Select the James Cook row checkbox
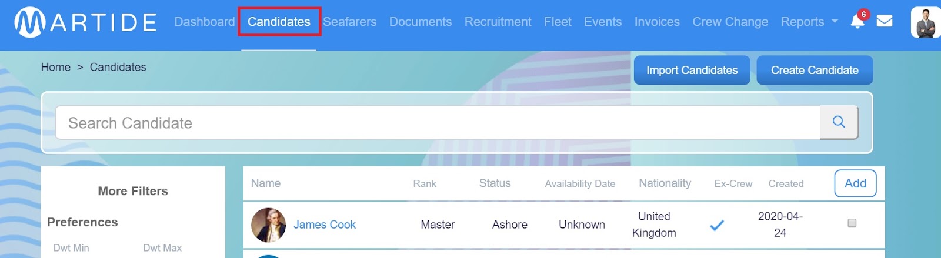 coord(852,223)
